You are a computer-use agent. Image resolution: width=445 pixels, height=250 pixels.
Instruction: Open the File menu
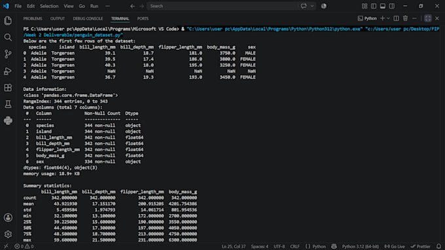coord(18,6)
